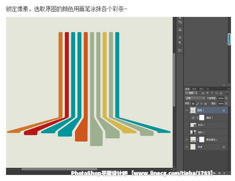
Task: Open the Paragraph panel icon
Action: pos(180,43)
